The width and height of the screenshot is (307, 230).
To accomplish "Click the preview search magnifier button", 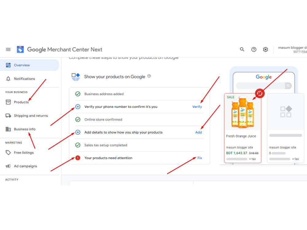I will tap(288, 86).
